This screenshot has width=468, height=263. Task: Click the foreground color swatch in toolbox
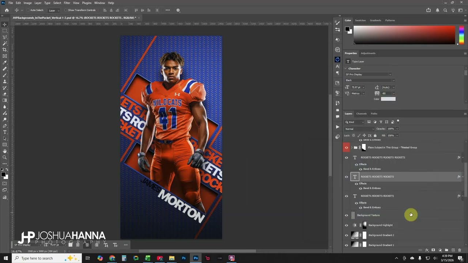point(4,175)
